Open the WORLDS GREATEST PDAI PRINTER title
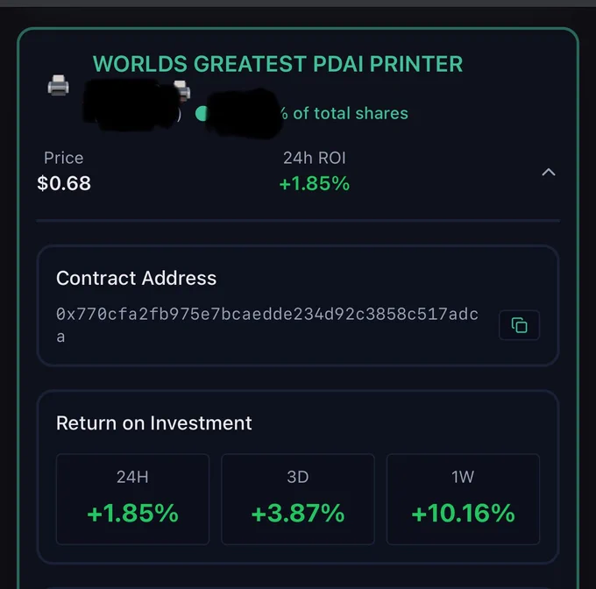This screenshot has height=589, width=596. click(x=278, y=64)
